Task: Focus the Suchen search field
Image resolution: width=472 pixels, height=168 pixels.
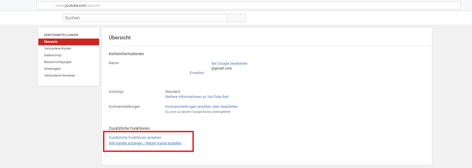Action: [x=145, y=18]
